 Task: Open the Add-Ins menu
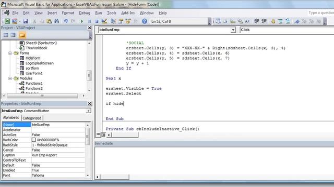pos(128,13)
